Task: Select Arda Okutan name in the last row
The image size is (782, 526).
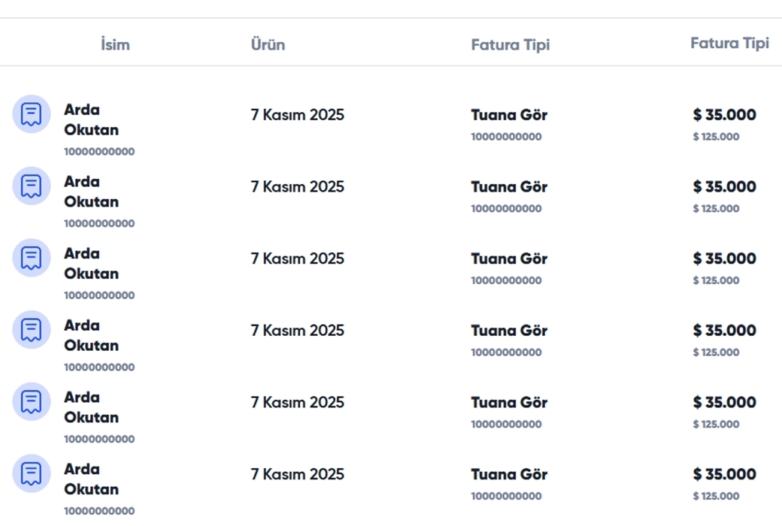Action: coord(91,479)
